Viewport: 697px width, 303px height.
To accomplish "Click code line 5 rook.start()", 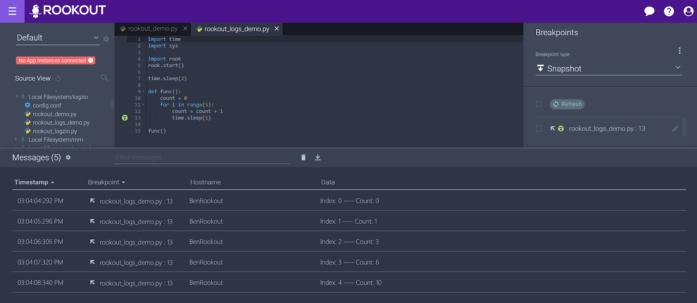I will [x=166, y=65].
